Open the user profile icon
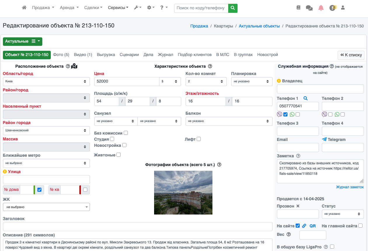Viewport: 368px width, 251px height. click(343, 8)
